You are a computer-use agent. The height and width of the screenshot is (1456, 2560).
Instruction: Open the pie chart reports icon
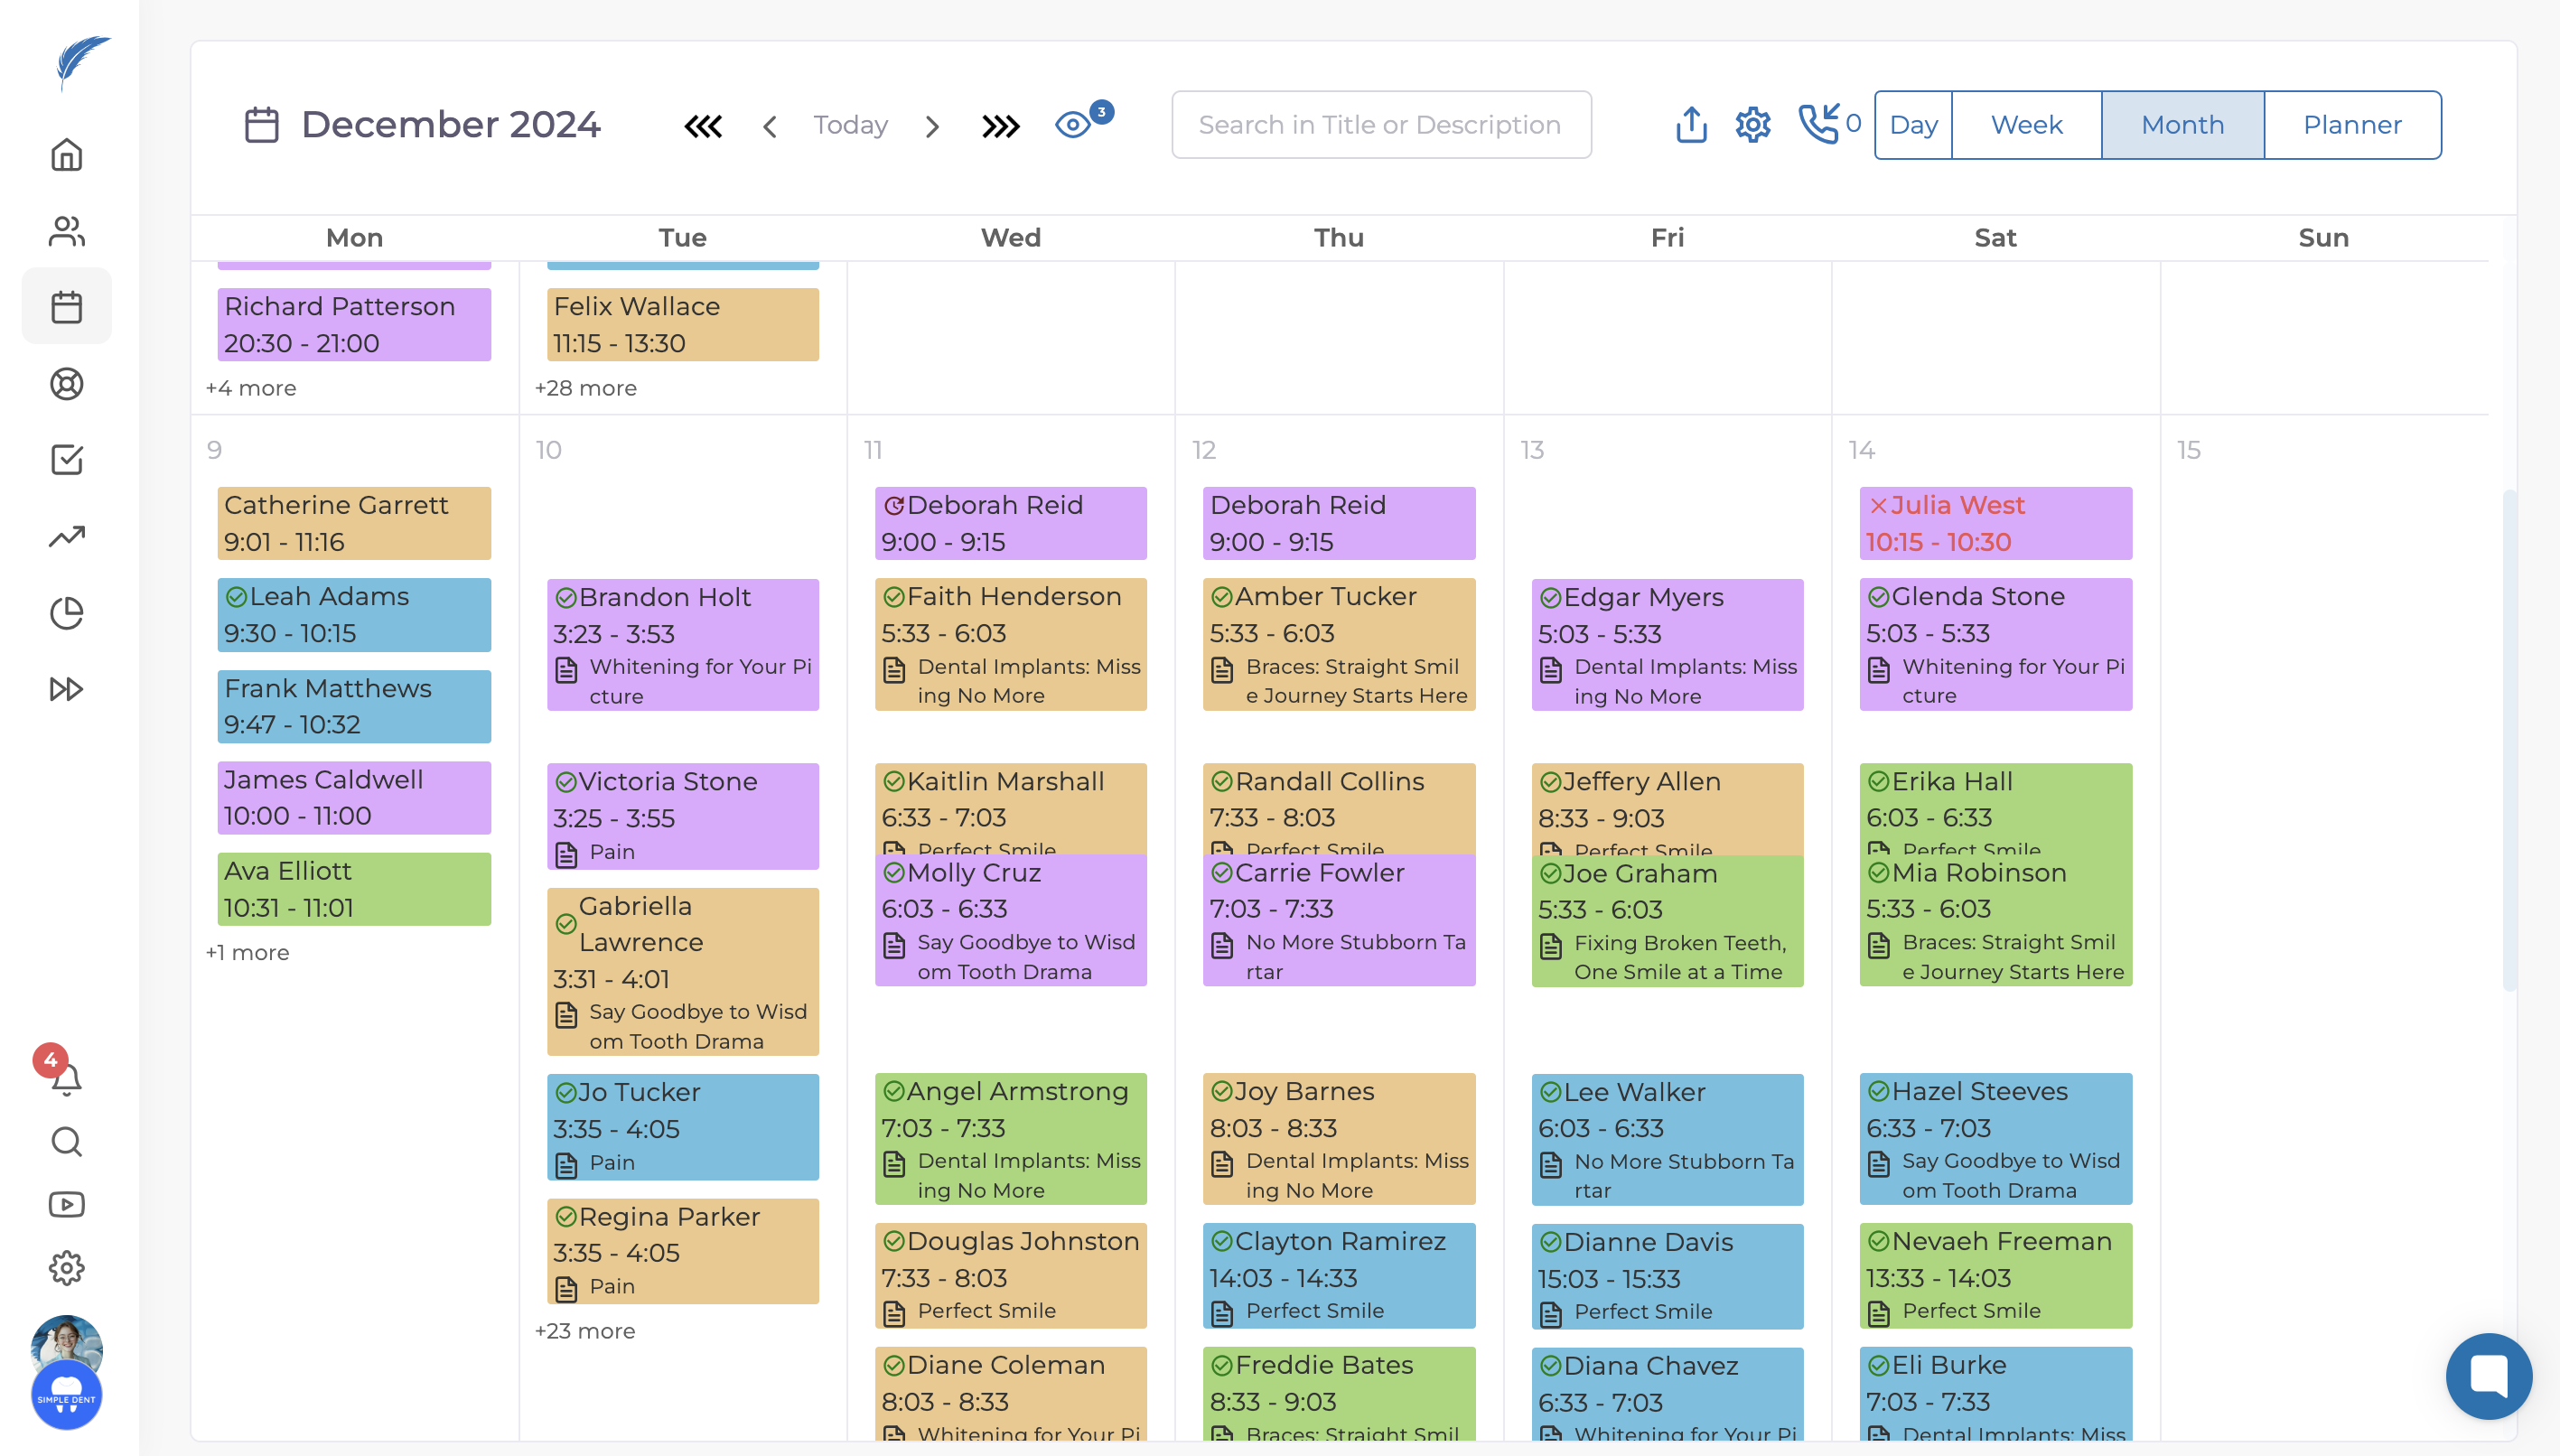tap(66, 613)
